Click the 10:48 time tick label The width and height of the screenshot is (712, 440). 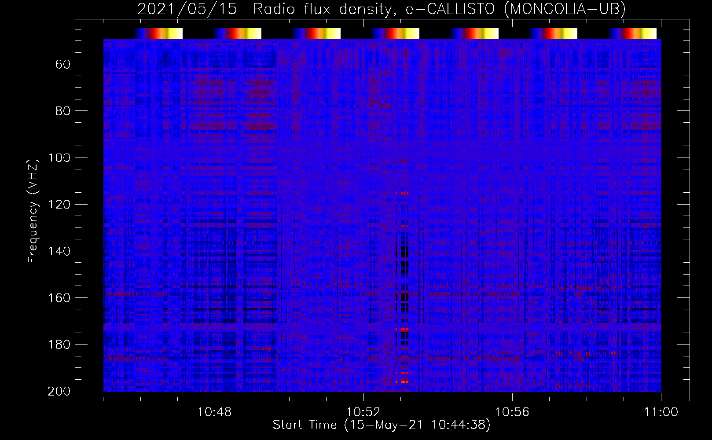[215, 412]
